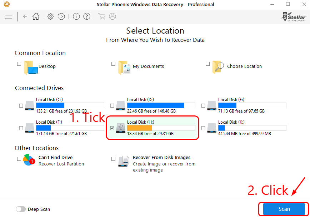The height and width of the screenshot is (218, 310).
Task: Click the resume recovery icon
Action: pyautogui.click(x=61, y=16)
